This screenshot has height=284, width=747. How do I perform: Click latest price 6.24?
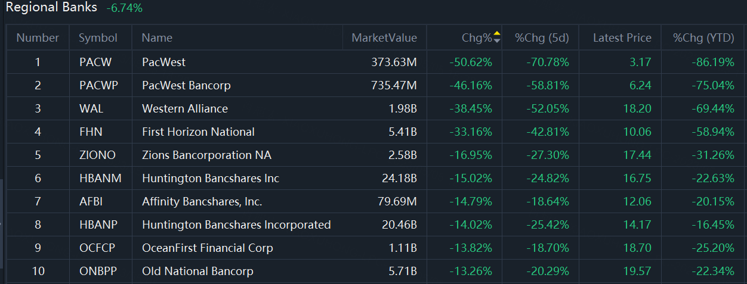tap(641, 85)
